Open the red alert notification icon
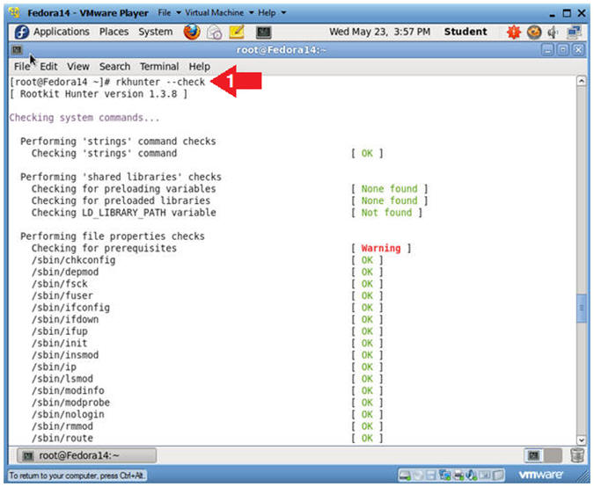The image size is (594, 487). (x=514, y=33)
